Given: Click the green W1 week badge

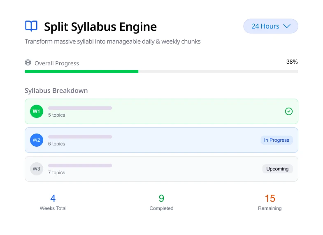Looking at the screenshot, I should pos(37,111).
